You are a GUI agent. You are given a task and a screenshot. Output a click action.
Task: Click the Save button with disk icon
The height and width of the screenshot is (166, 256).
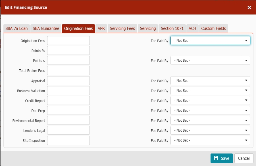[x=222, y=158]
